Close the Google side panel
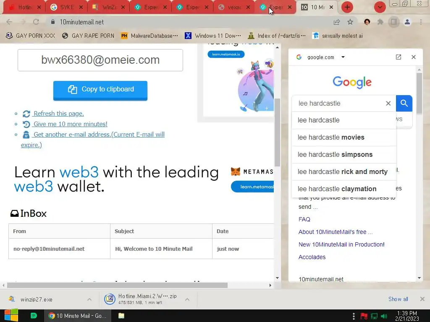 [414, 57]
